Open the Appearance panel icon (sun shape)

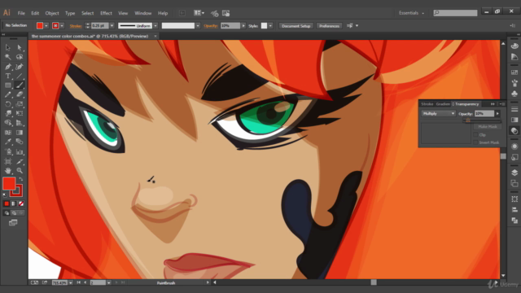click(514, 146)
